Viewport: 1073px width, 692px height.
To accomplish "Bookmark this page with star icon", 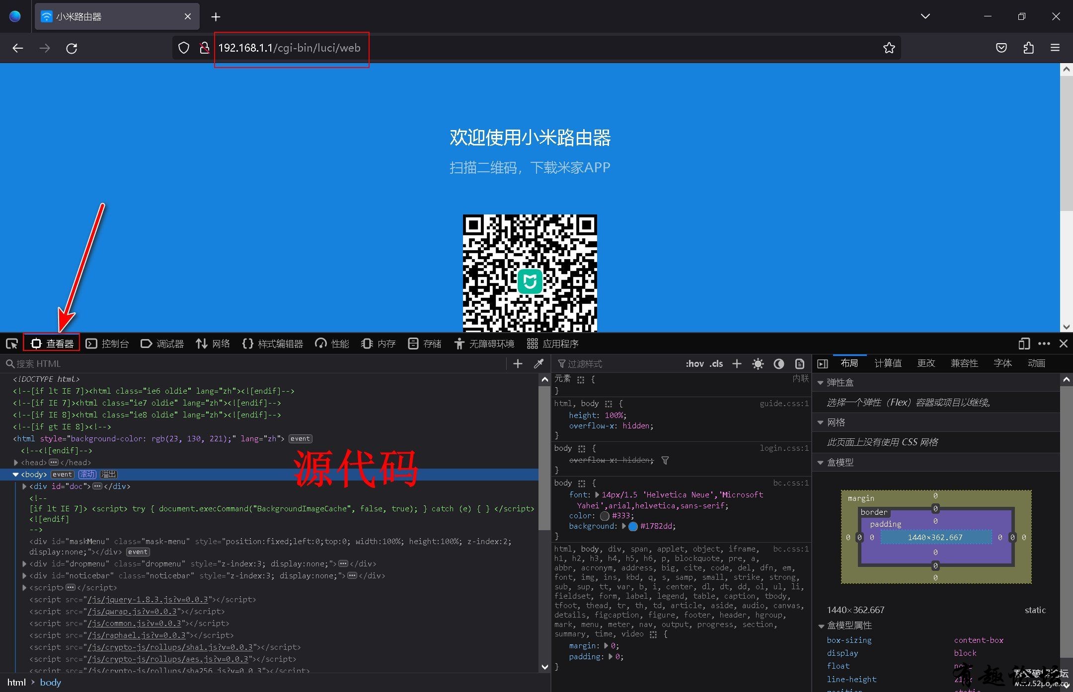I will tap(889, 48).
